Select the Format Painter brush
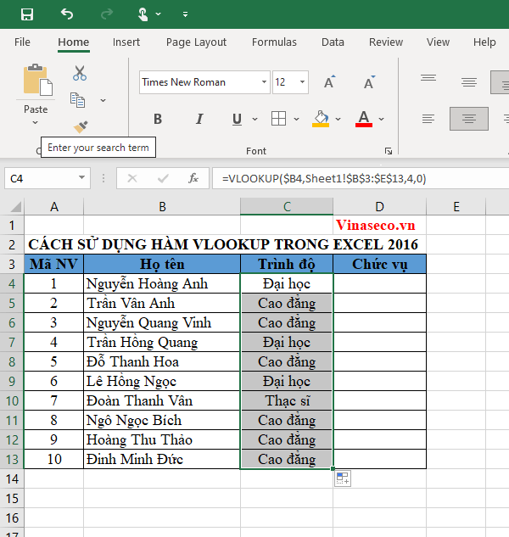The width and height of the screenshot is (509, 537). (80, 126)
